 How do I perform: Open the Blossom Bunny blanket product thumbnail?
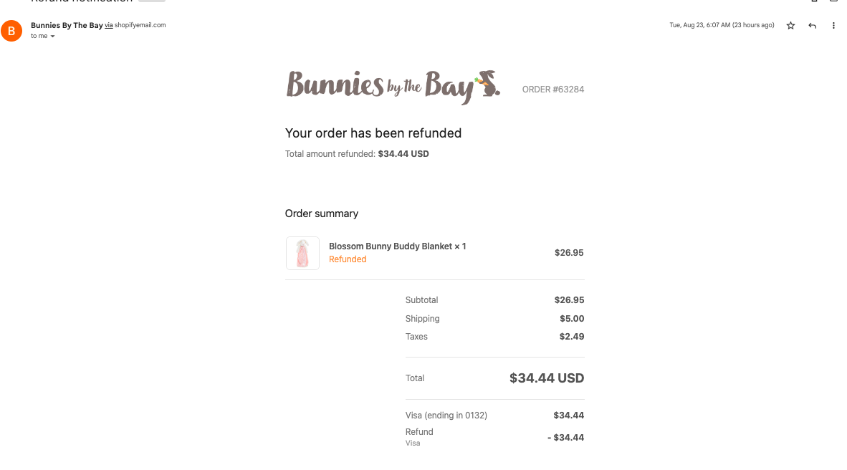tap(302, 253)
